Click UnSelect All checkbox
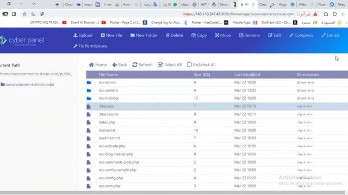 coord(189,64)
